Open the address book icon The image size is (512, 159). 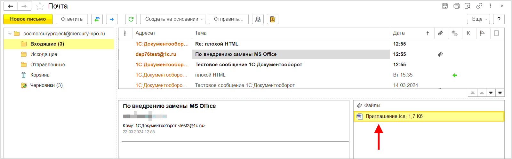272,19
